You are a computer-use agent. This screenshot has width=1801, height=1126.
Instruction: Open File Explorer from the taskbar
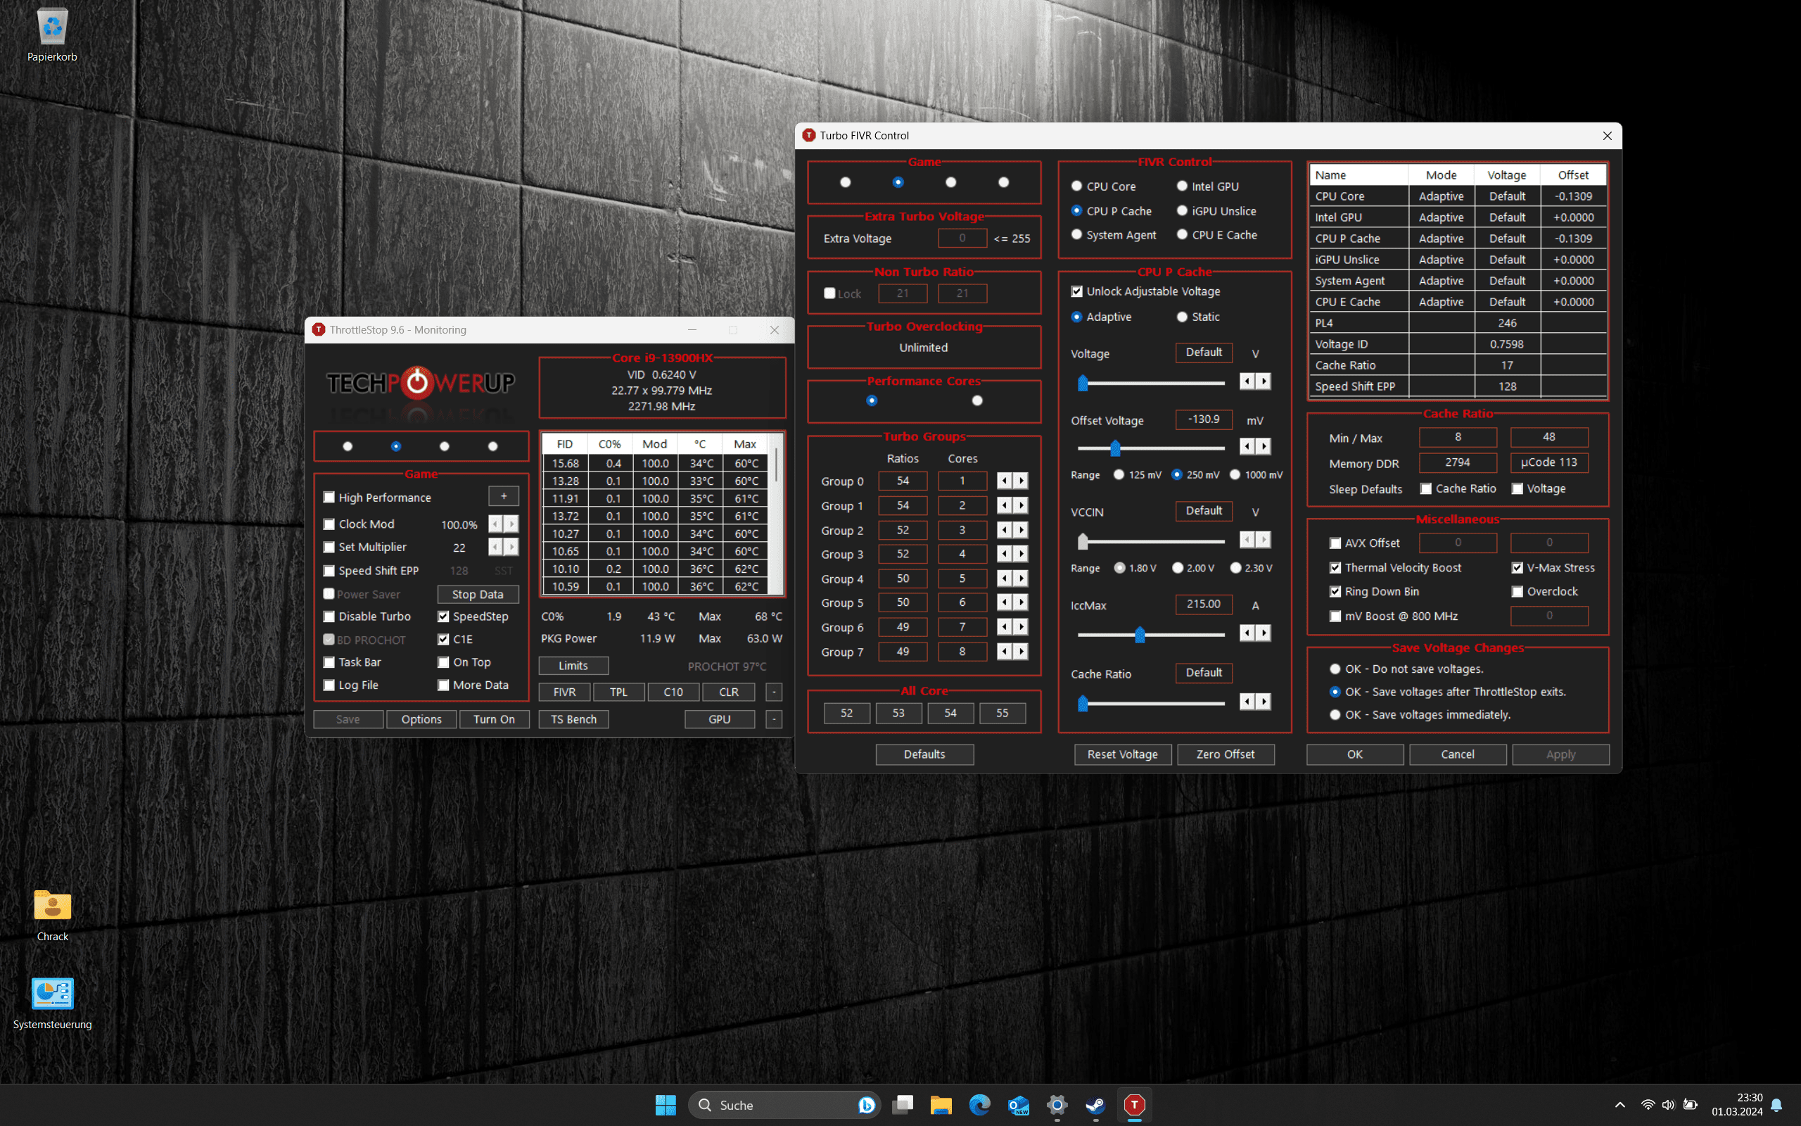941,1105
